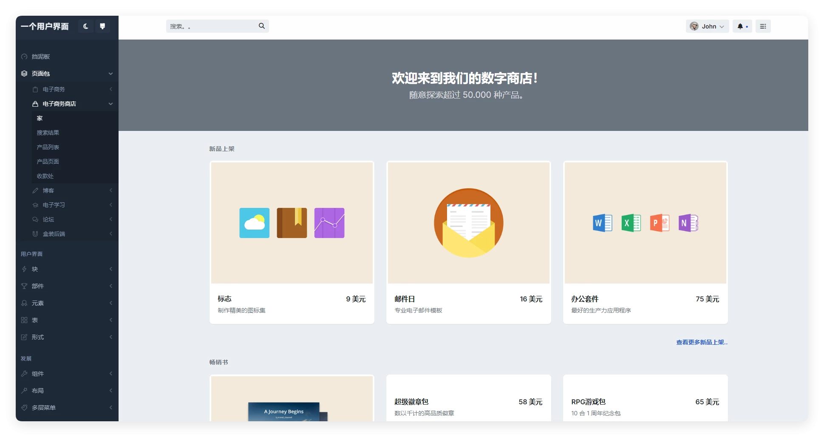Click the 部件 trophy icon

tap(24, 286)
